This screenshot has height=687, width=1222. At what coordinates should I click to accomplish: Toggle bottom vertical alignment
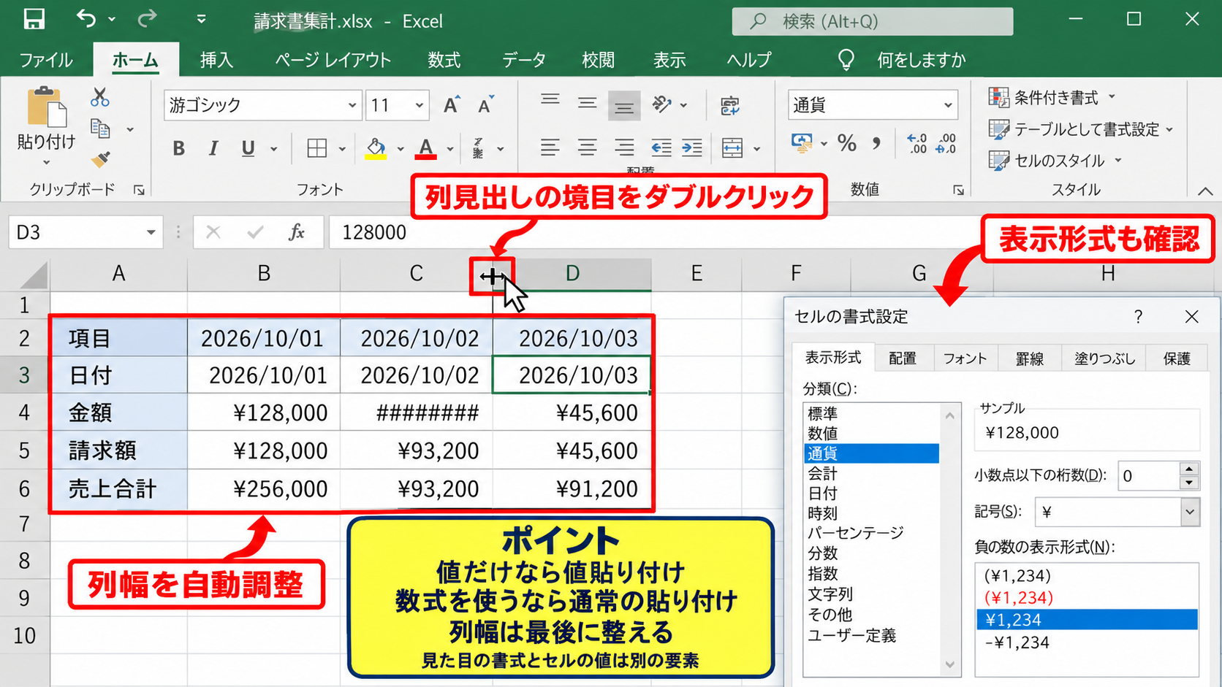coord(624,106)
